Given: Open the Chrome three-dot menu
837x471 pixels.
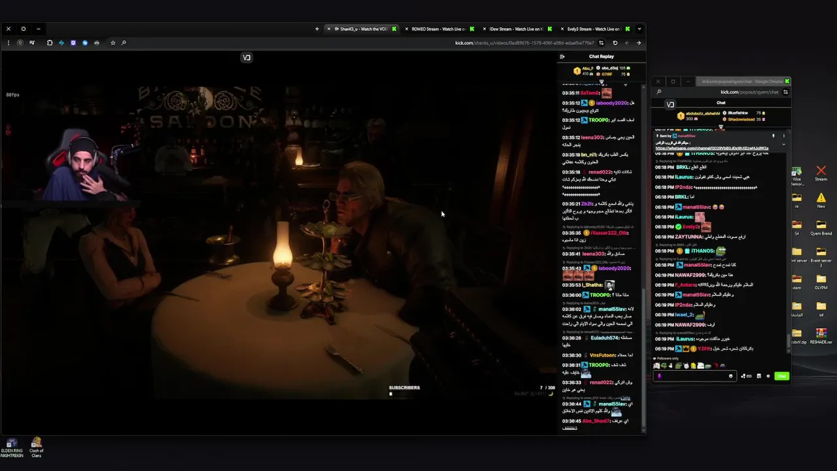Looking at the screenshot, I should coord(9,43).
